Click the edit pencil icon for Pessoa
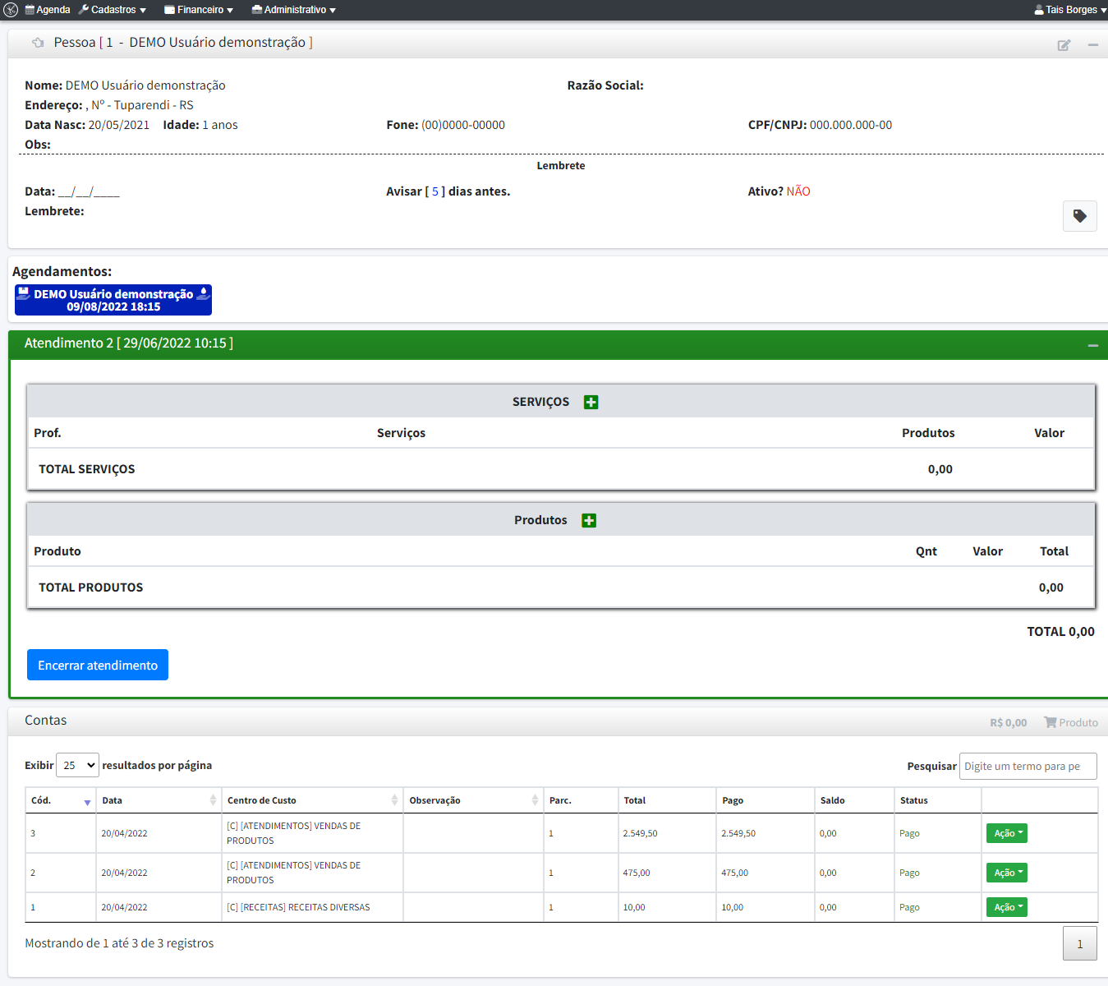Screen dimensions: 1108x986 (x=1064, y=45)
